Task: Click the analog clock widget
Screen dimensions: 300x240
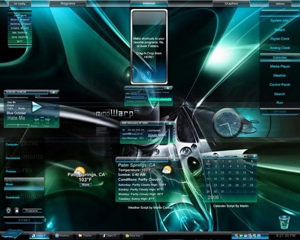Action: coord(228,124)
